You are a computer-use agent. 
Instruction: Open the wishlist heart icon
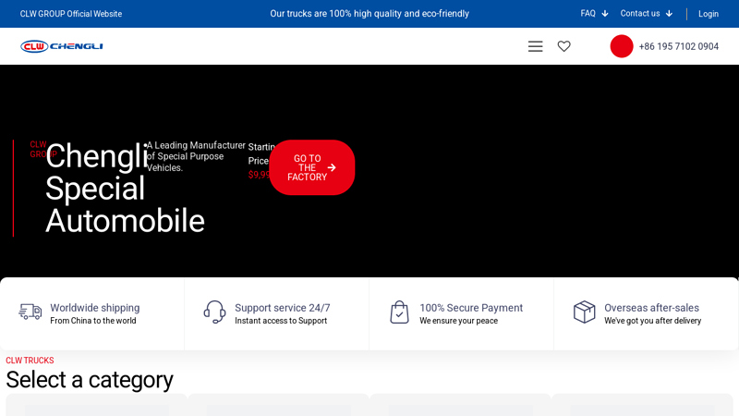click(563, 46)
